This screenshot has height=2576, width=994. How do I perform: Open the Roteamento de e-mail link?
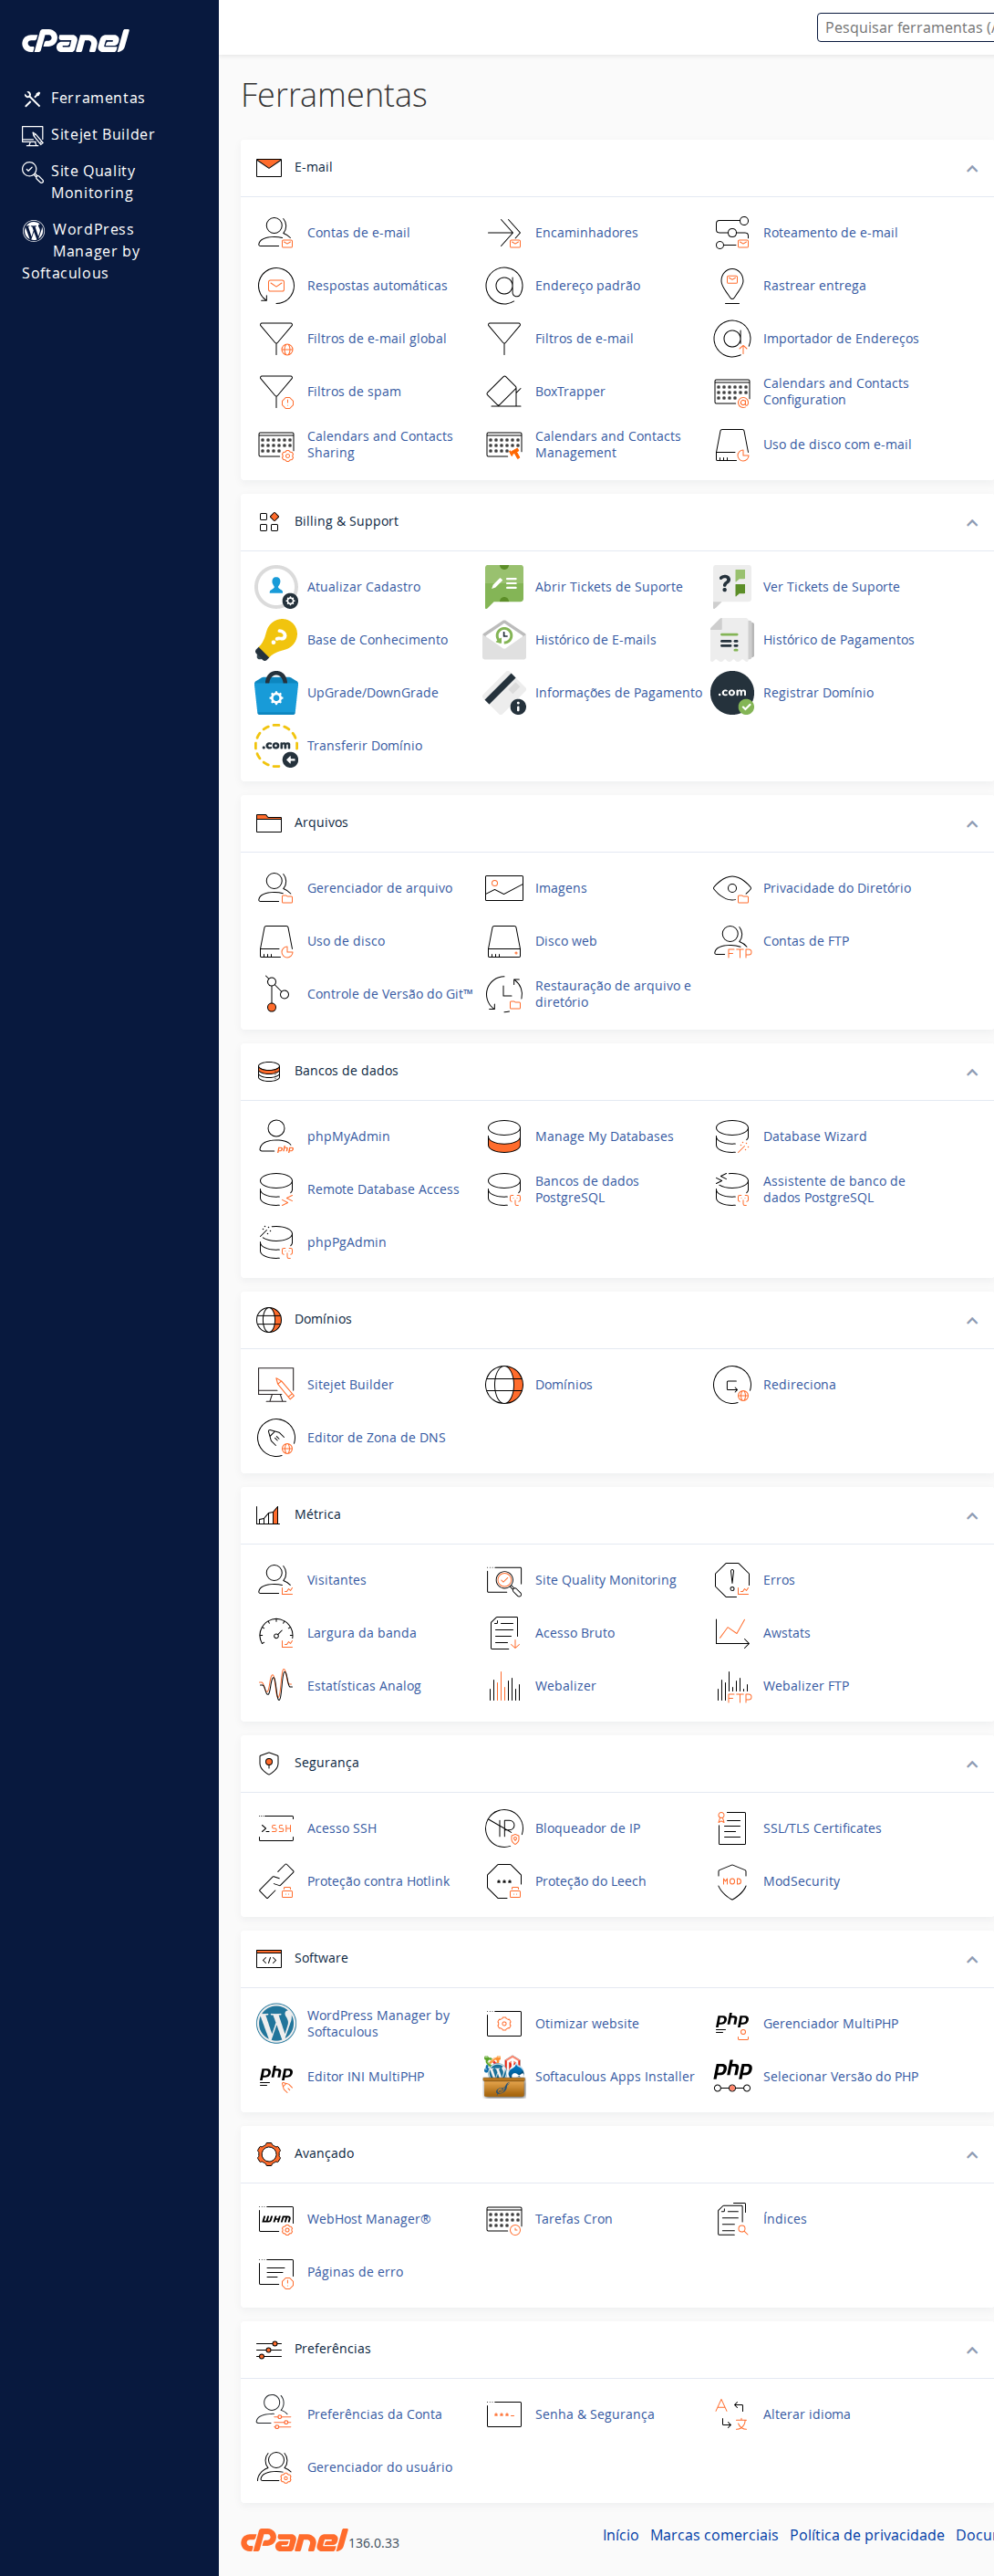click(829, 233)
